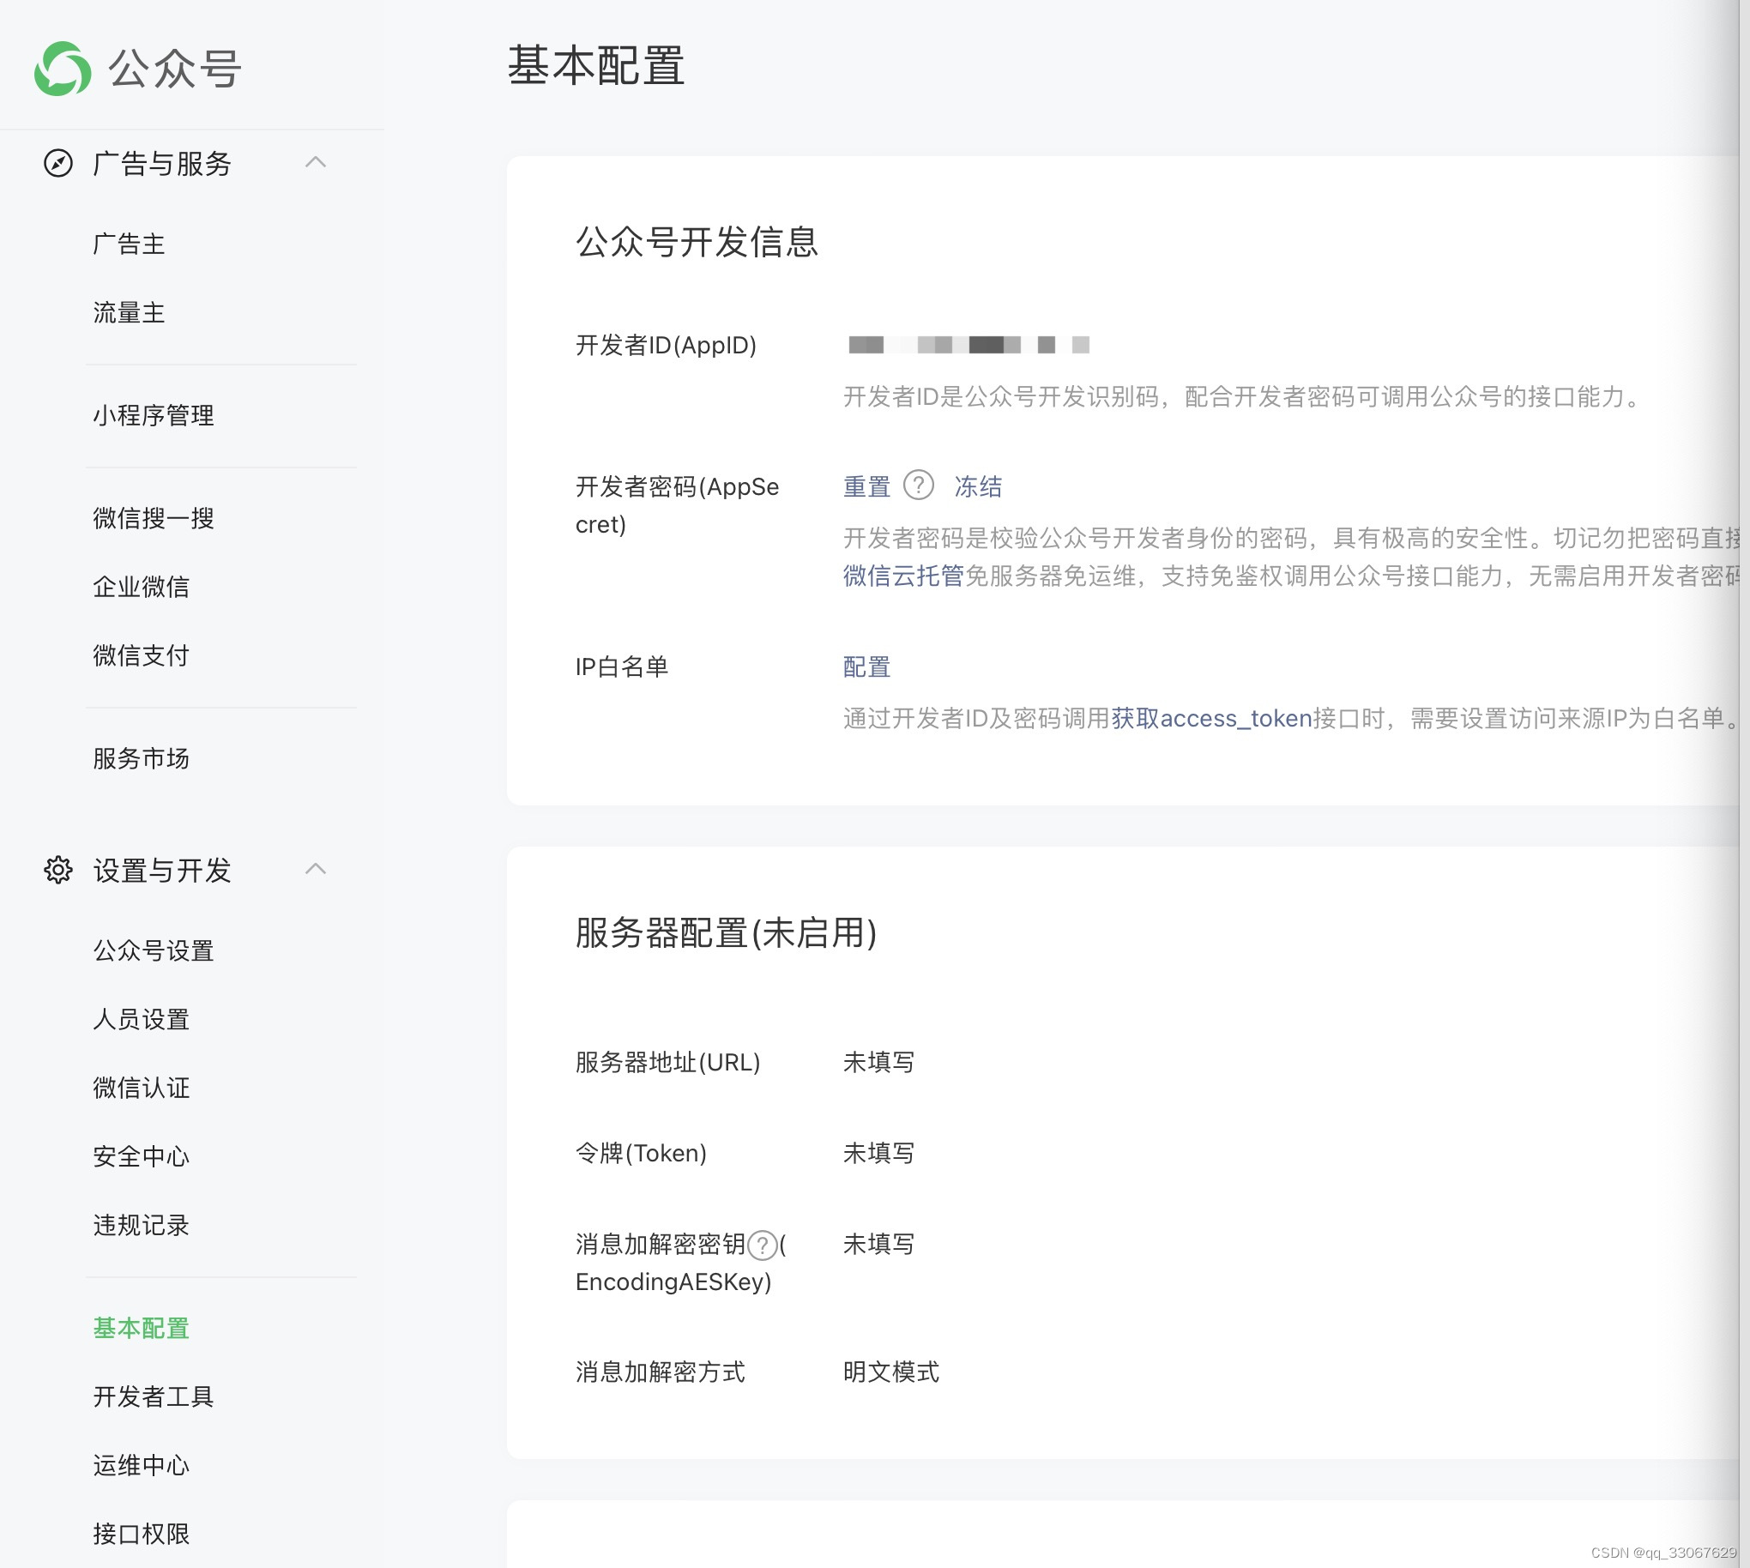The height and width of the screenshot is (1568, 1750).
Task: Open 接口权限 sidebar item
Action: click(142, 1534)
